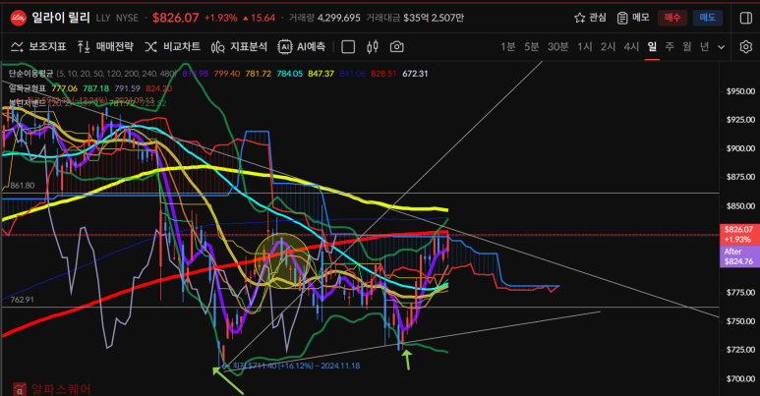760x396 pixels.
Task: Open 비교차트 comparison chart
Action: (x=173, y=47)
